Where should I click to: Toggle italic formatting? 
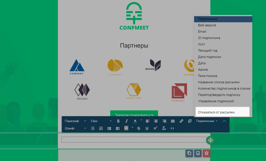pos(127,121)
